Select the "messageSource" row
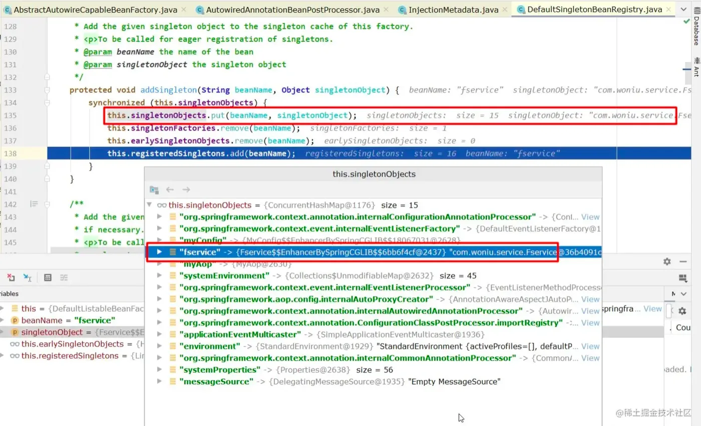The width and height of the screenshot is (701, 426). tap(373, 381)
